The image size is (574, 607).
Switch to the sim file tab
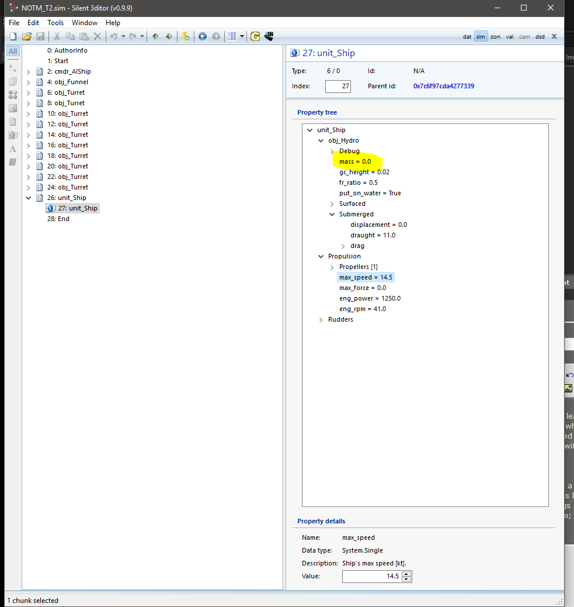coord(481,37)
